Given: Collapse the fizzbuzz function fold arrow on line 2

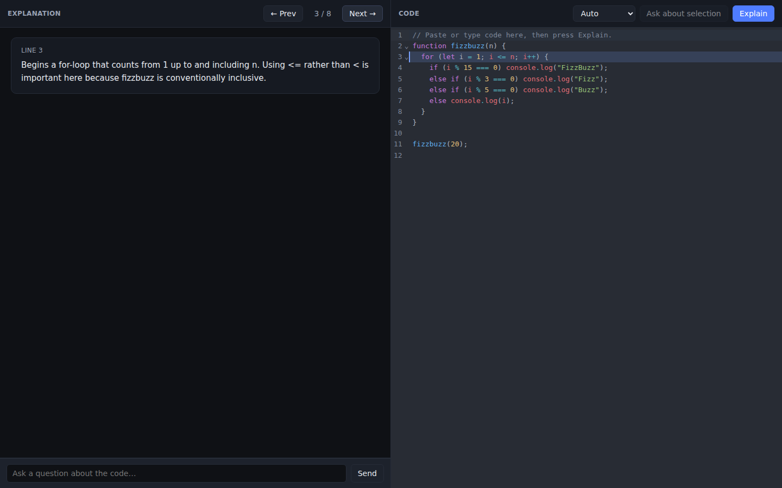Looking at the screenshot, I should [407, 47].
